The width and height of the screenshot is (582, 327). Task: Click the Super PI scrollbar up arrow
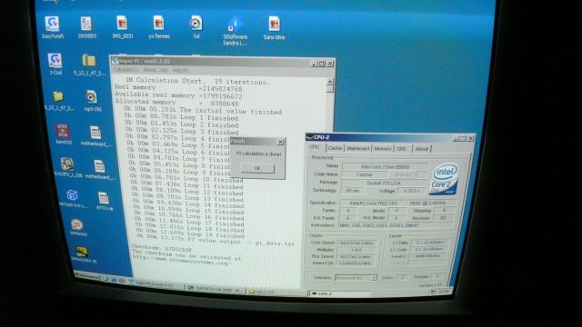(329, 82)
